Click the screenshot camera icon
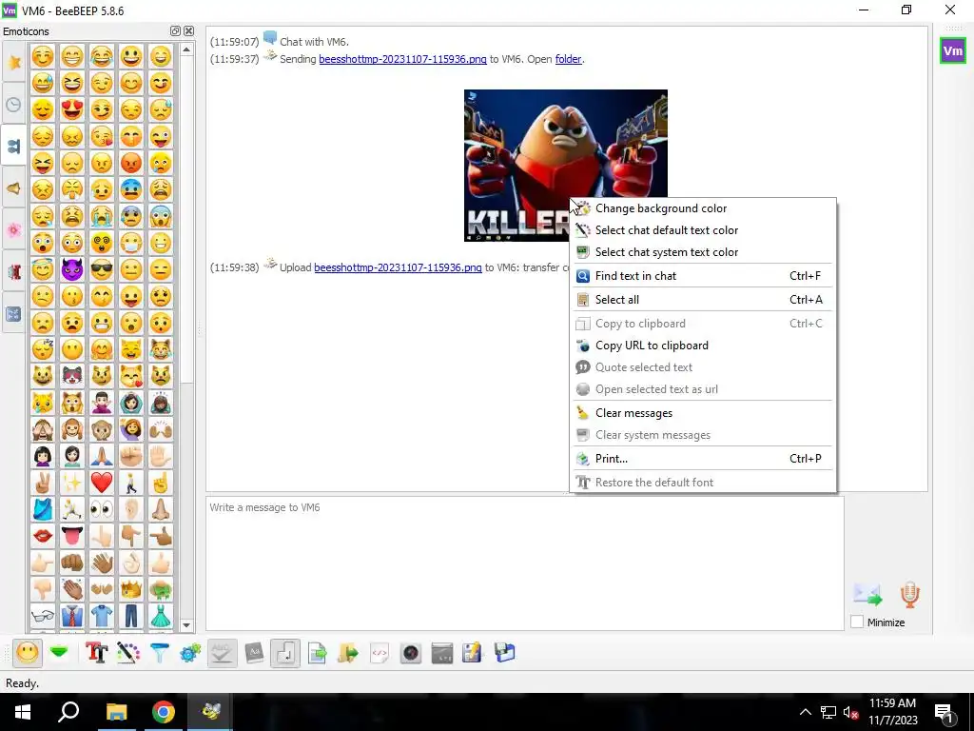This screenshot has height=731, width=974. tap(411, 653)
